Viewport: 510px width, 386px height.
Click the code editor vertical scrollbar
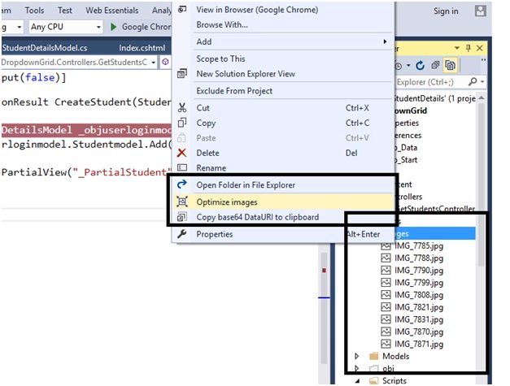click(x=324, y=309)
